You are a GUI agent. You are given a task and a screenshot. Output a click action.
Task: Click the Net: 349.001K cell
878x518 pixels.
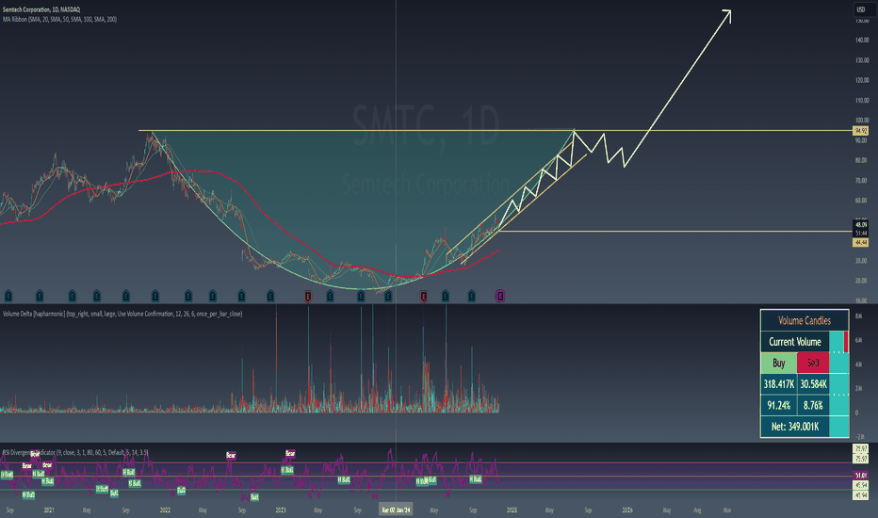click(x=794, y=427)
